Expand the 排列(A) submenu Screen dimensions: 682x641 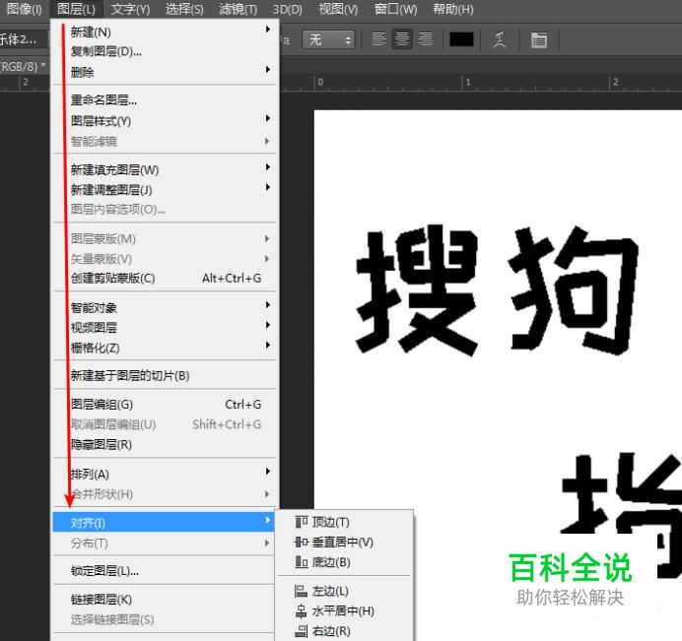coord(165,474)
